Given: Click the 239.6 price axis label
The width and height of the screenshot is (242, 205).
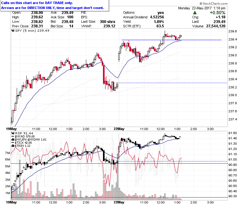Looking at the screenshot, I should tap(233, 31).
